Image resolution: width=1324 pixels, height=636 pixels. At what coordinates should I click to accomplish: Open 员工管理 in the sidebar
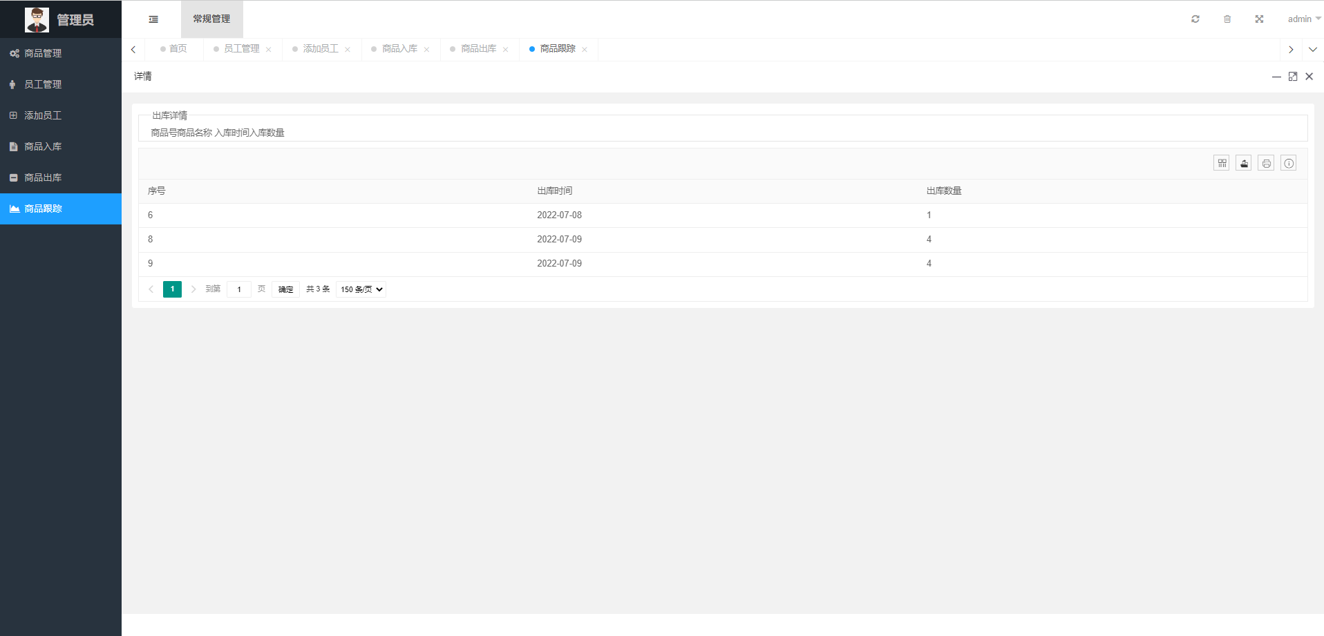click(61, 84)
